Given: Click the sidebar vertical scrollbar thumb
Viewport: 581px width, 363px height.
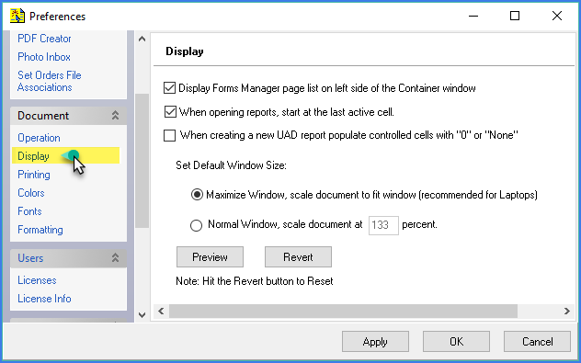Looking at the screenshot, I should tap(142, 161).
